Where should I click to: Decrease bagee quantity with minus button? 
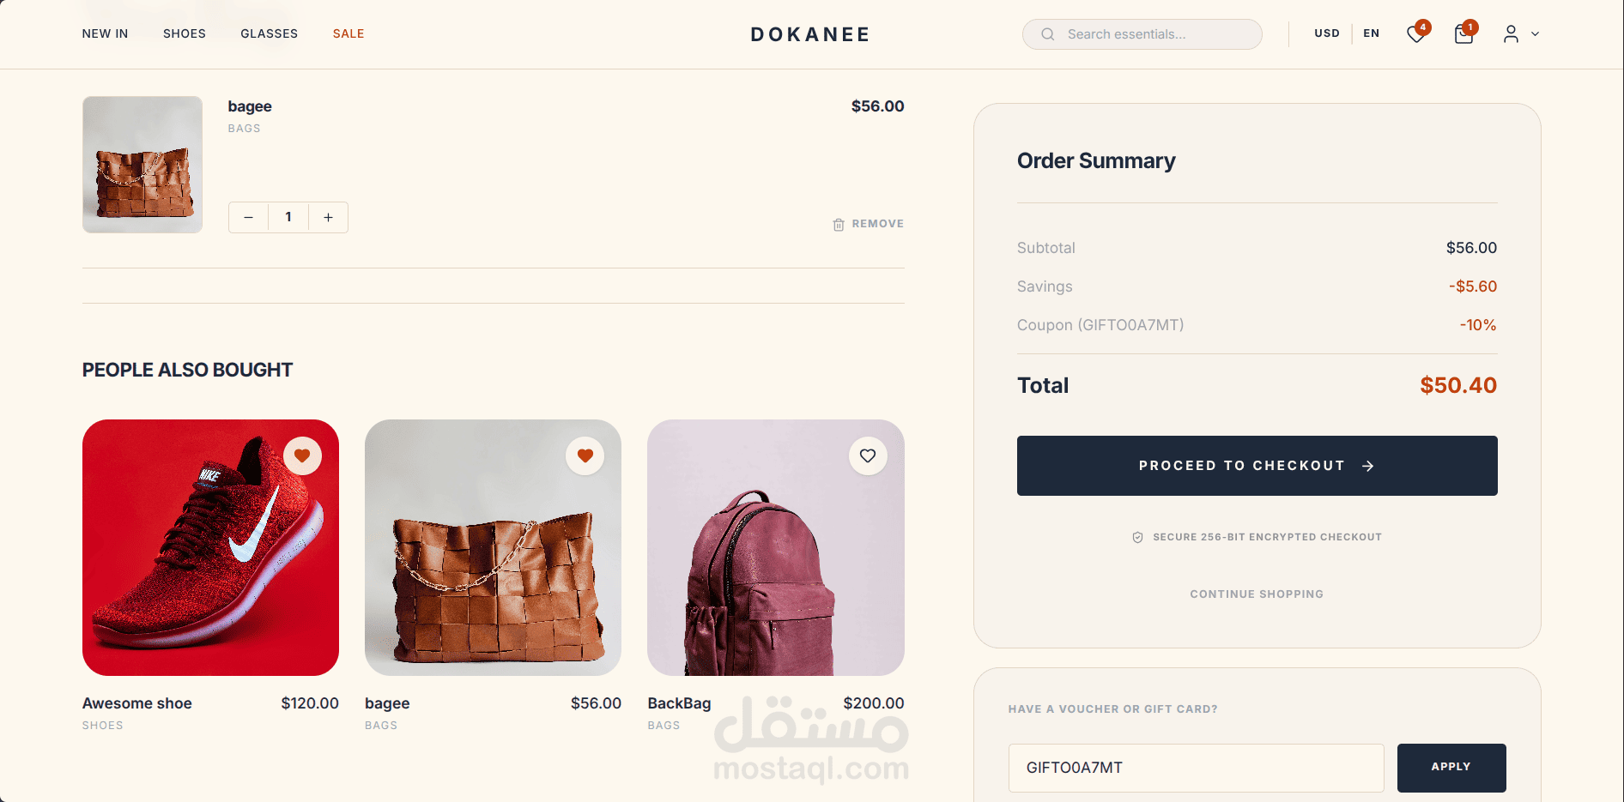tap(248, 218)
